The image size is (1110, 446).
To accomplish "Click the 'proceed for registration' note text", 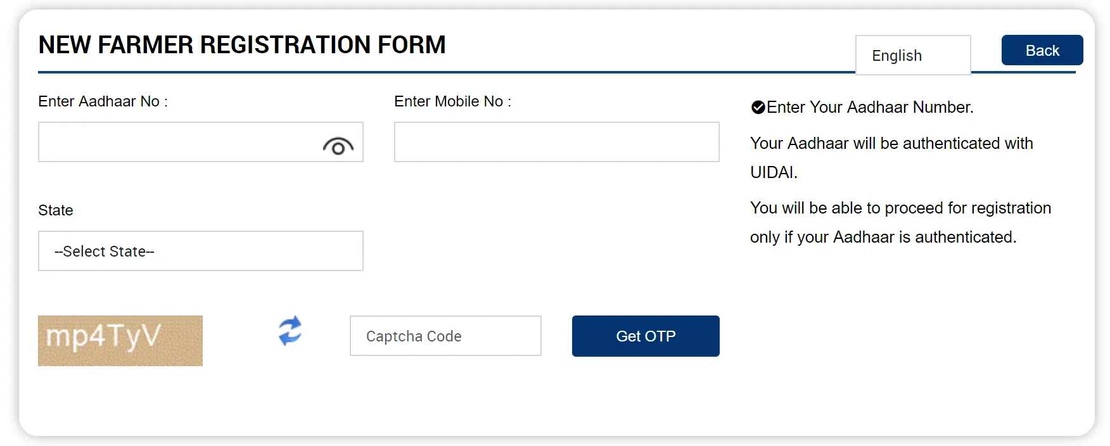I will pos(900,208).
